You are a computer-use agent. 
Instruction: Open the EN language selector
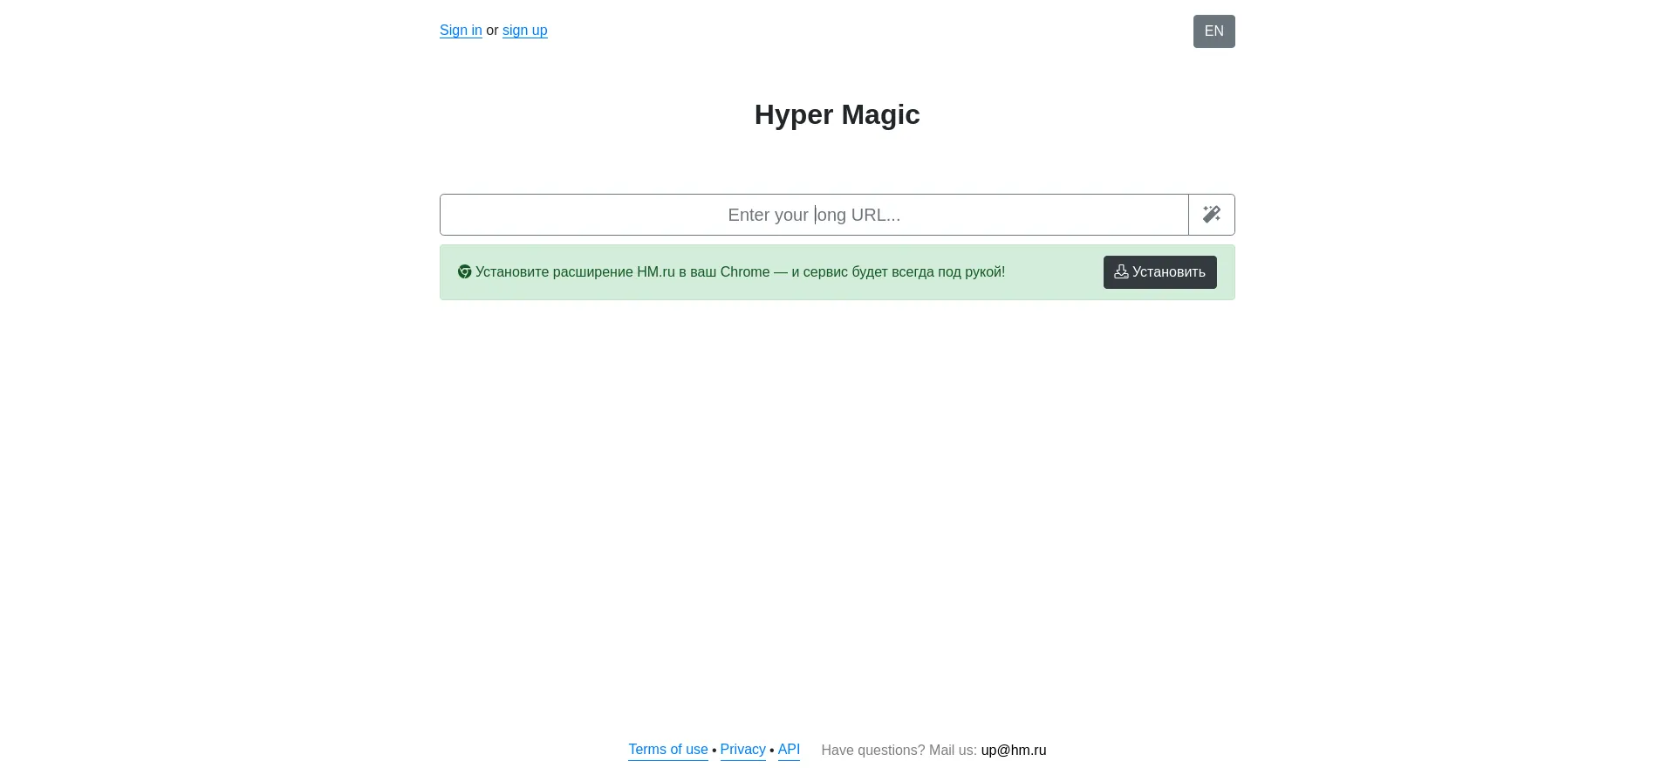[x=1214, y=31]
